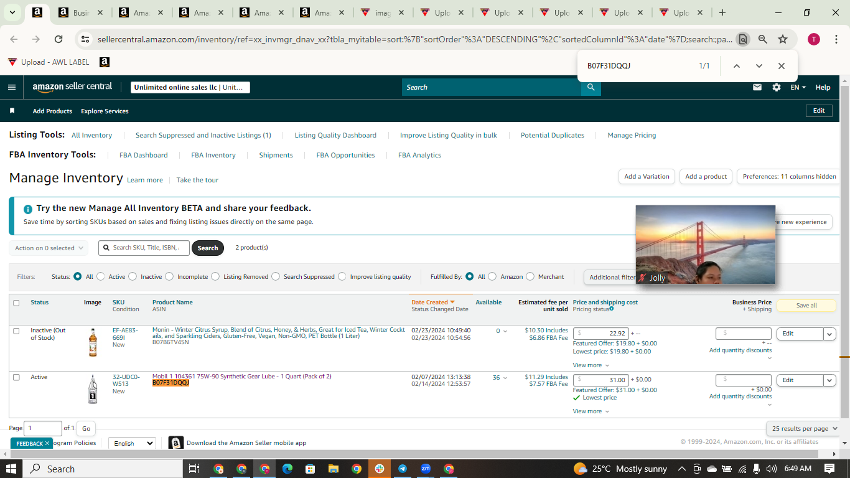The width and height of the screenshot is (850, 478).
Task: Click the Pricing status info icon
Action: point(612,309)
